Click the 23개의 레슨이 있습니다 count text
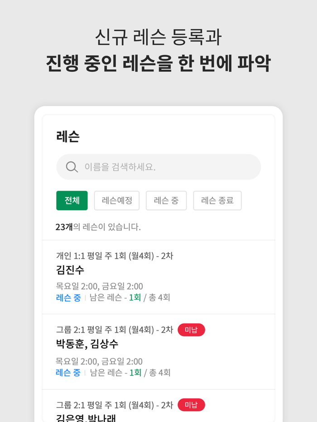Viewport: 317px width, 422px height. click(x=98, y=227)
